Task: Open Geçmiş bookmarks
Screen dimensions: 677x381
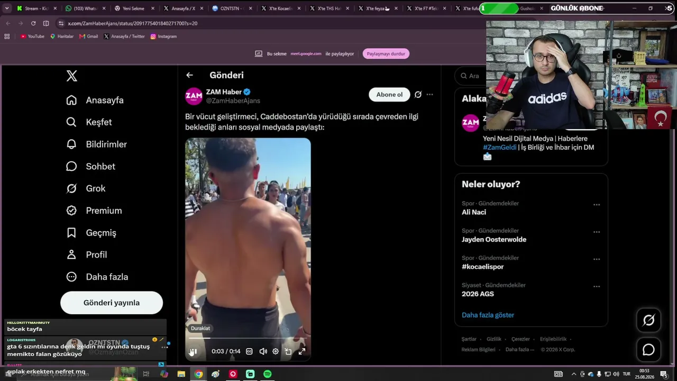Action: (x=91, y=233)
